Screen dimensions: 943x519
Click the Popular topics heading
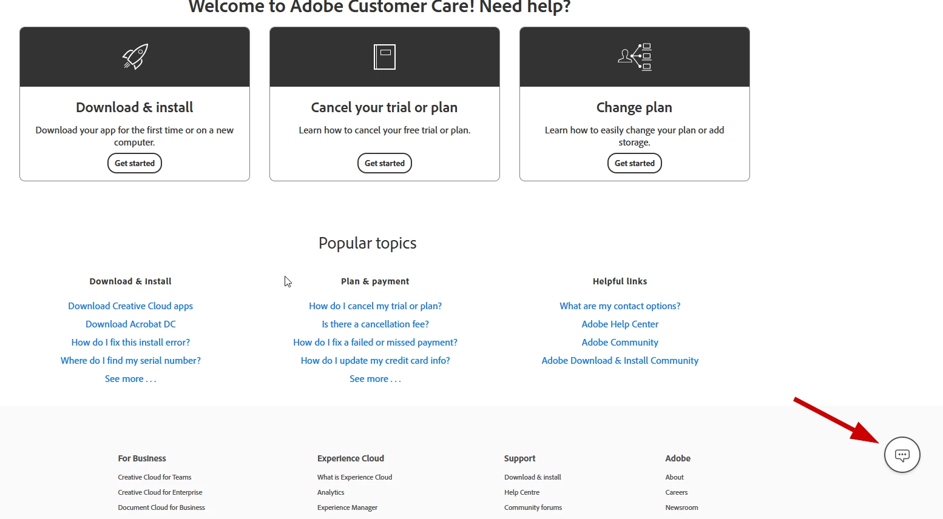pos(368,243)
